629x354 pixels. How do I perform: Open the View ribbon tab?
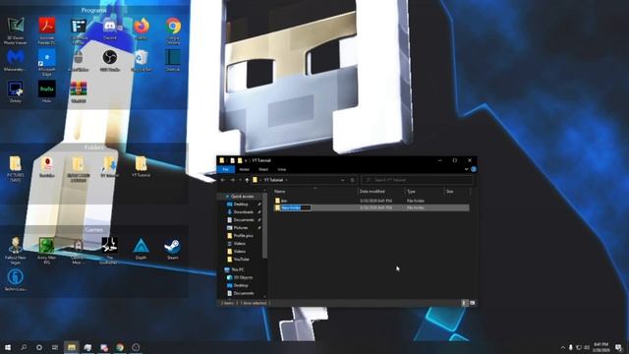[282, 169]
